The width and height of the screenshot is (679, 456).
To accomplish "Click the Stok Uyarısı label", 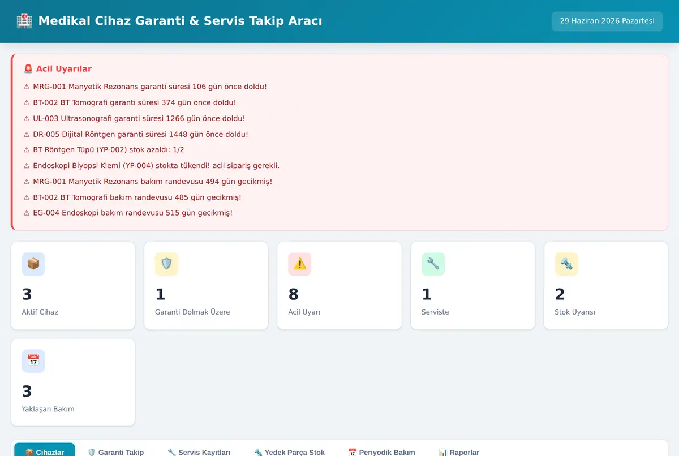I will pyautogui.click(x=575, y=312).
